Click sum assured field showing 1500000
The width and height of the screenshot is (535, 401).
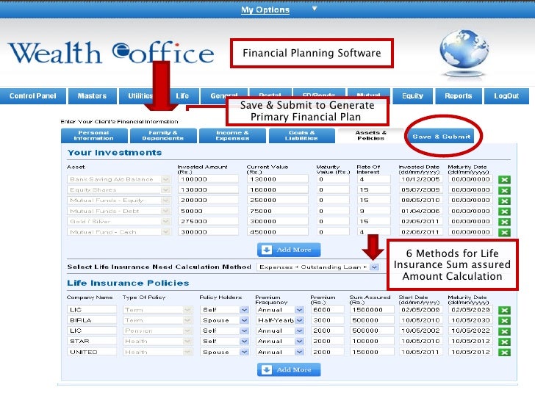(x=372, y=310)
